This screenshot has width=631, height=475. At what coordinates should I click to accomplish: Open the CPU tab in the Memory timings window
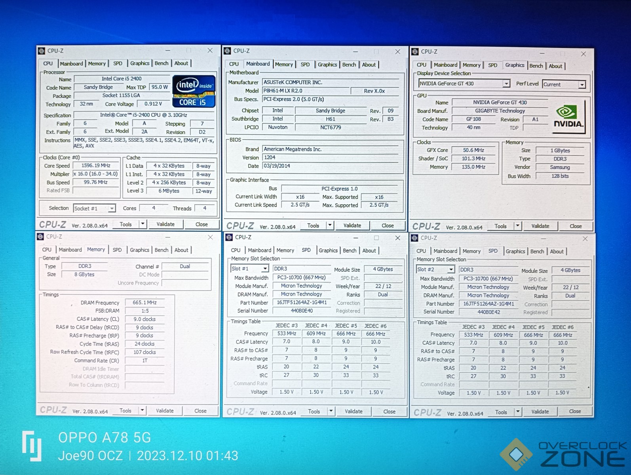point(47,250)
